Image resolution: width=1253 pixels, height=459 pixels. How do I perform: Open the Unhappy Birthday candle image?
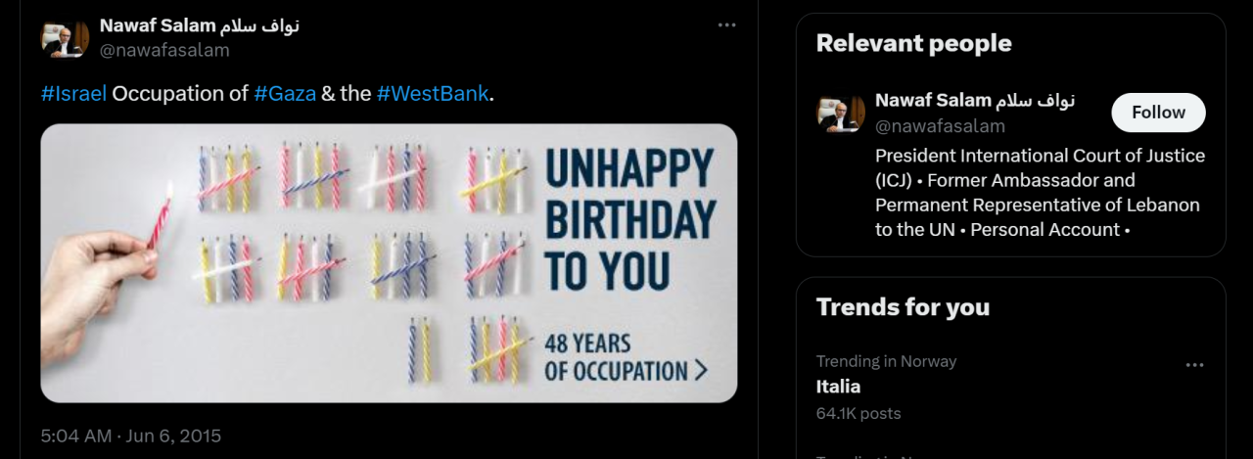point(389,262)
